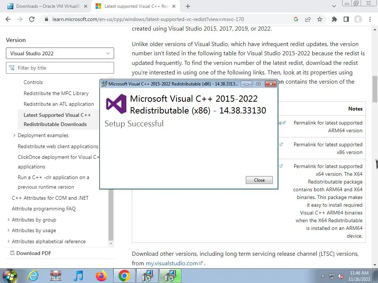Select the Latest supported Visual C++ tab
The height and width of the screenshot is (283, 378).
[x=136, y=6]
